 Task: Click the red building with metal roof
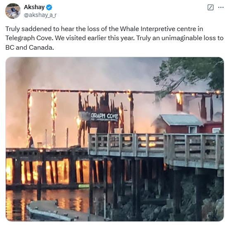(x=187, y=124)
